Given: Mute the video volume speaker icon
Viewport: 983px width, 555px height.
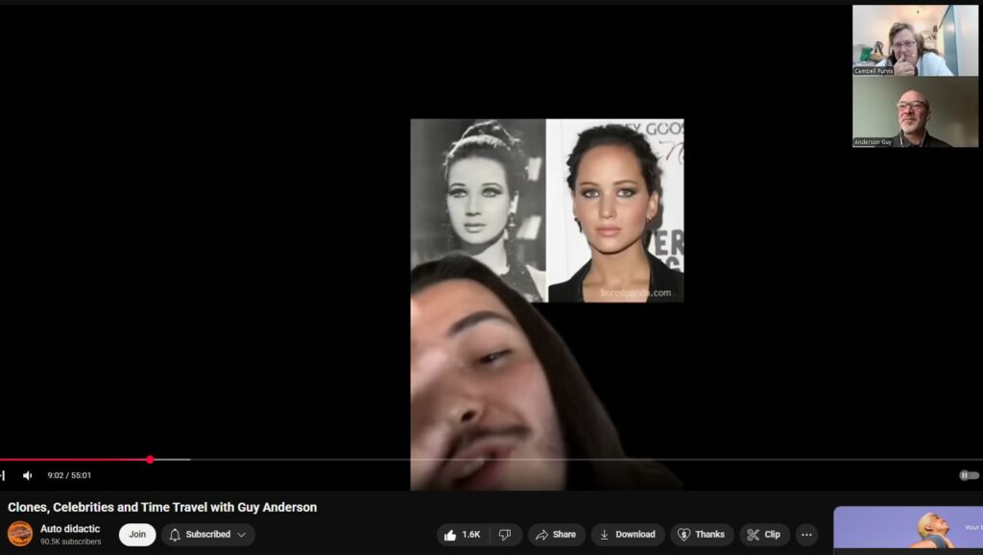Looking at the screenshot, I should [x=28, y=475].
